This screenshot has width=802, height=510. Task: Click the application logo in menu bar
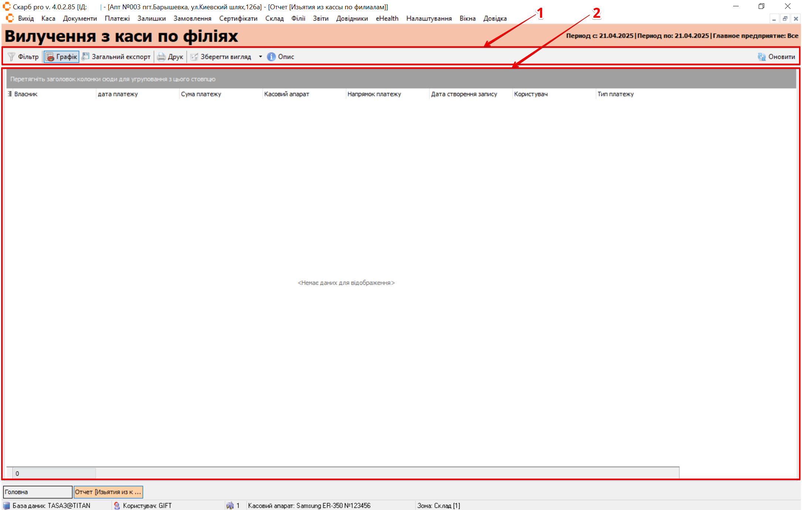(10, 18)
